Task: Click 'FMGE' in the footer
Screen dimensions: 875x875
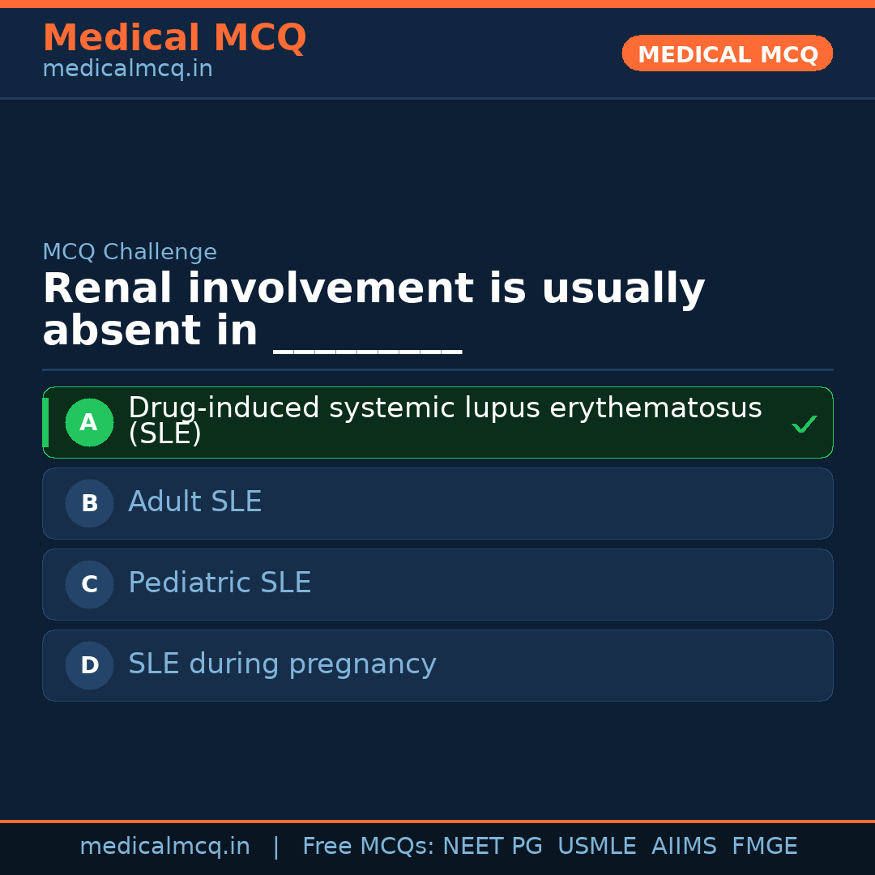Action: point(764,847)
